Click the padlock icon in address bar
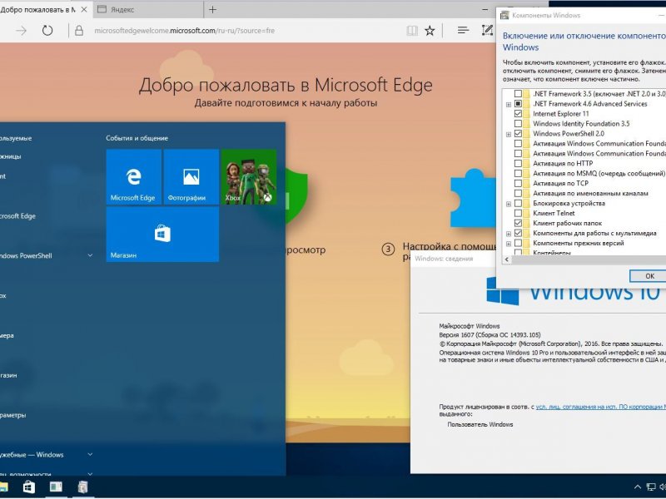The height and width of the screenshot is (499, 666). pos(79,31)
